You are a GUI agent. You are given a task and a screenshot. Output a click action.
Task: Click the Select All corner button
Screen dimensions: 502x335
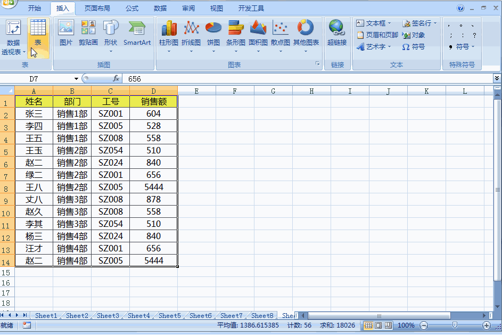pos(7,91)
